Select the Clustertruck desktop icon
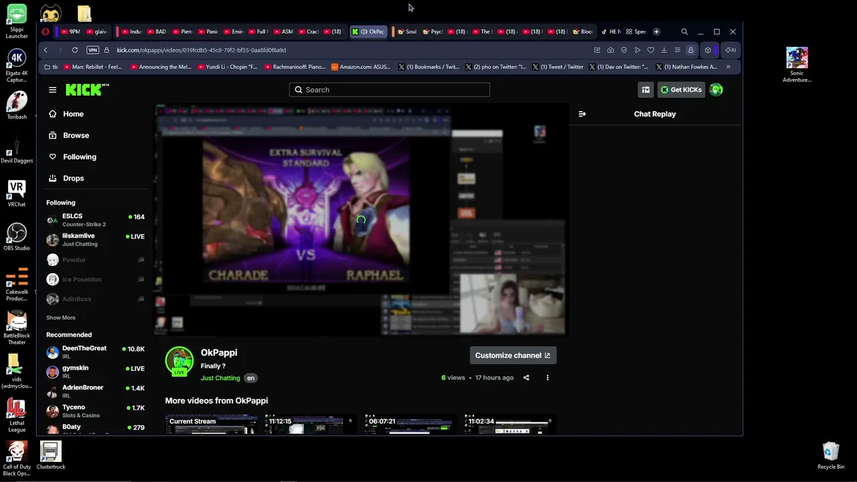 coord(51,455)
